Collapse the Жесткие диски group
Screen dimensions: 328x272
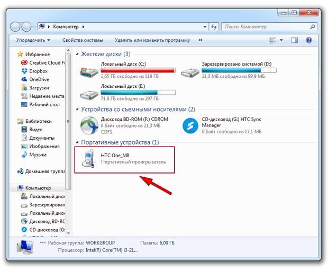click(77, 54)
